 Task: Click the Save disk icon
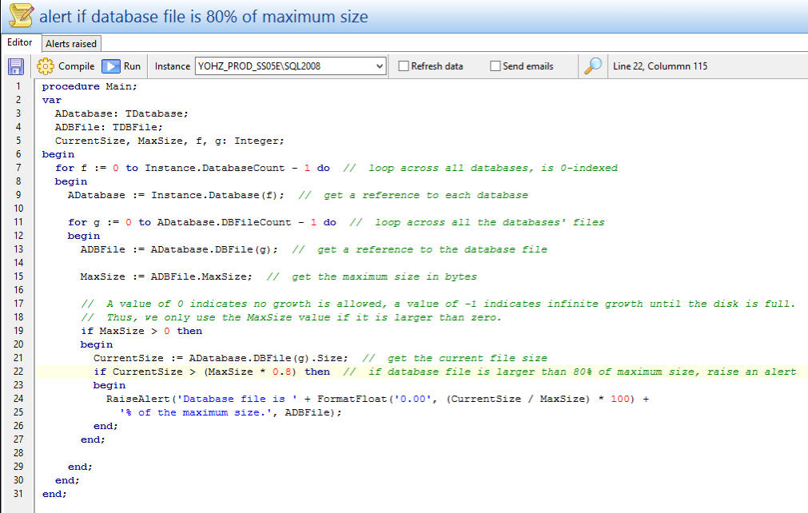pos(16,66)
